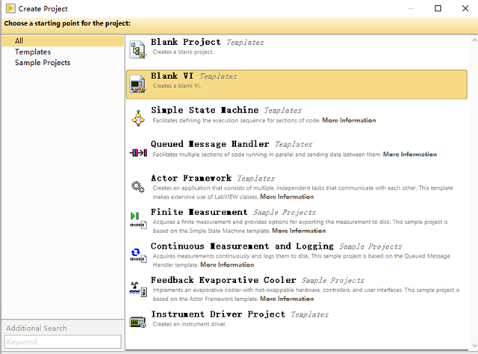Filter by Templates category
The height and width of the screenshot is (354, 478).
coord(33,52)
